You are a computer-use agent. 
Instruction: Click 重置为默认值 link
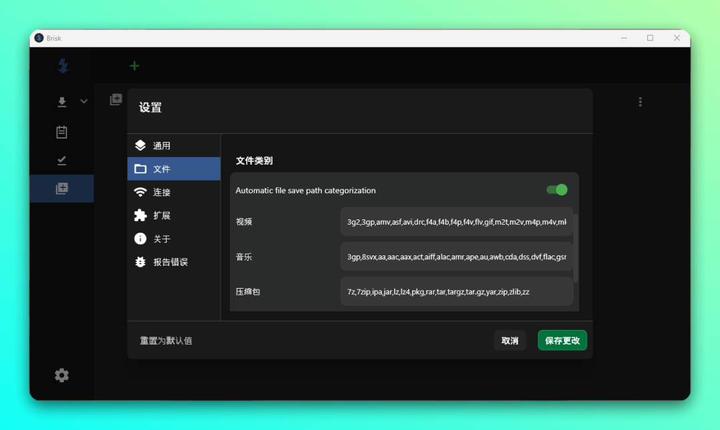[x=166, y=341]
